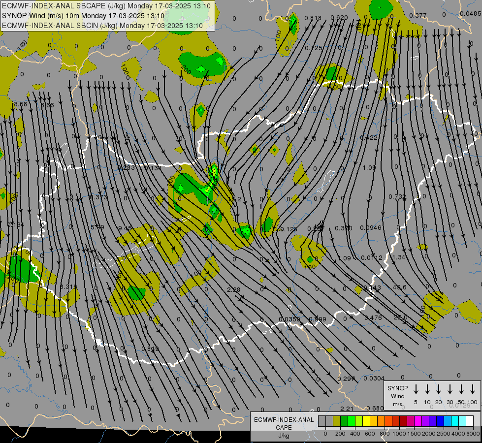Pick the bright magenta CAPE legend swatch

(418, 421)
